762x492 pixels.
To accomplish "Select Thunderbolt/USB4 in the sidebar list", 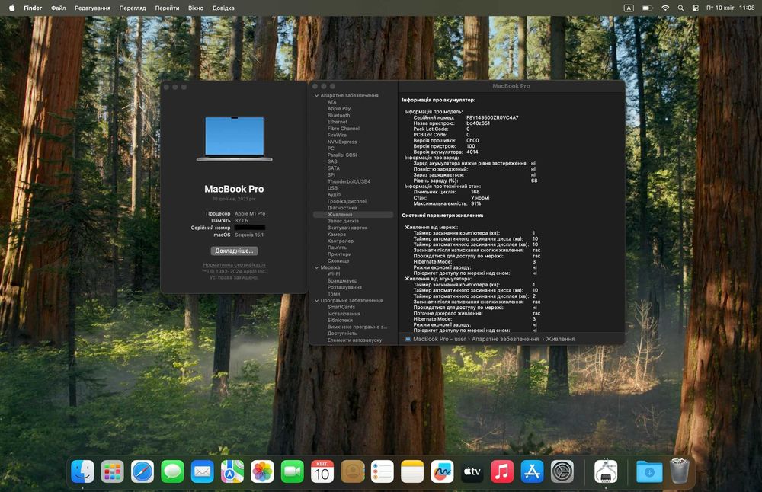I will click(348, 181).
